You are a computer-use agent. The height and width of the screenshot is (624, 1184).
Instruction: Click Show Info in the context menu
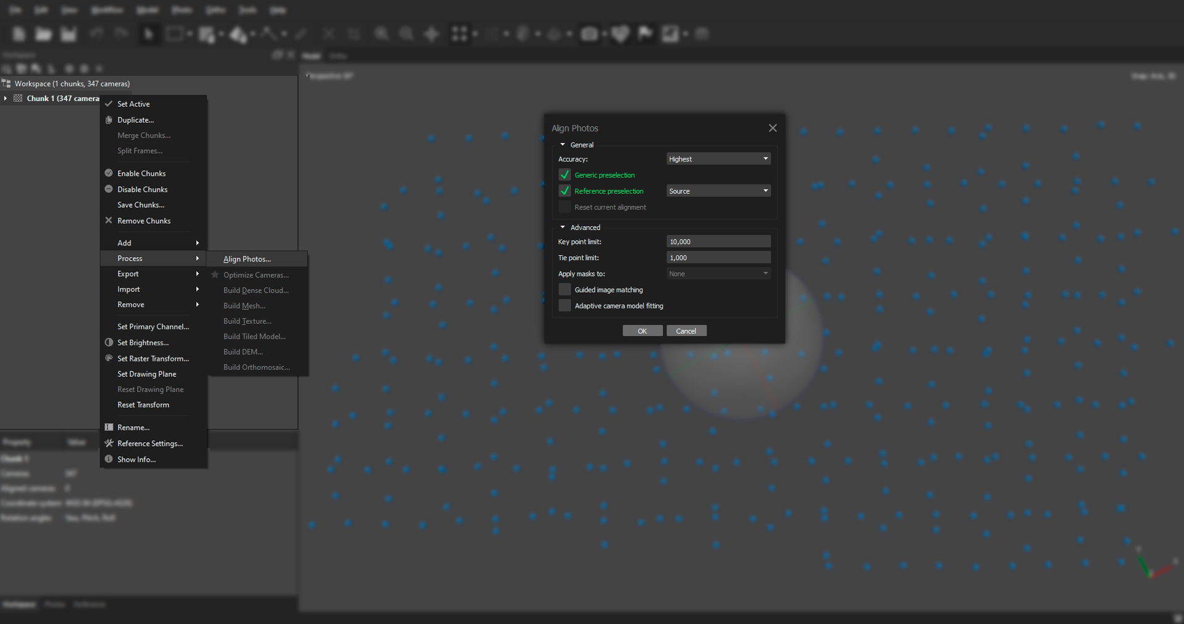[136, 459]
